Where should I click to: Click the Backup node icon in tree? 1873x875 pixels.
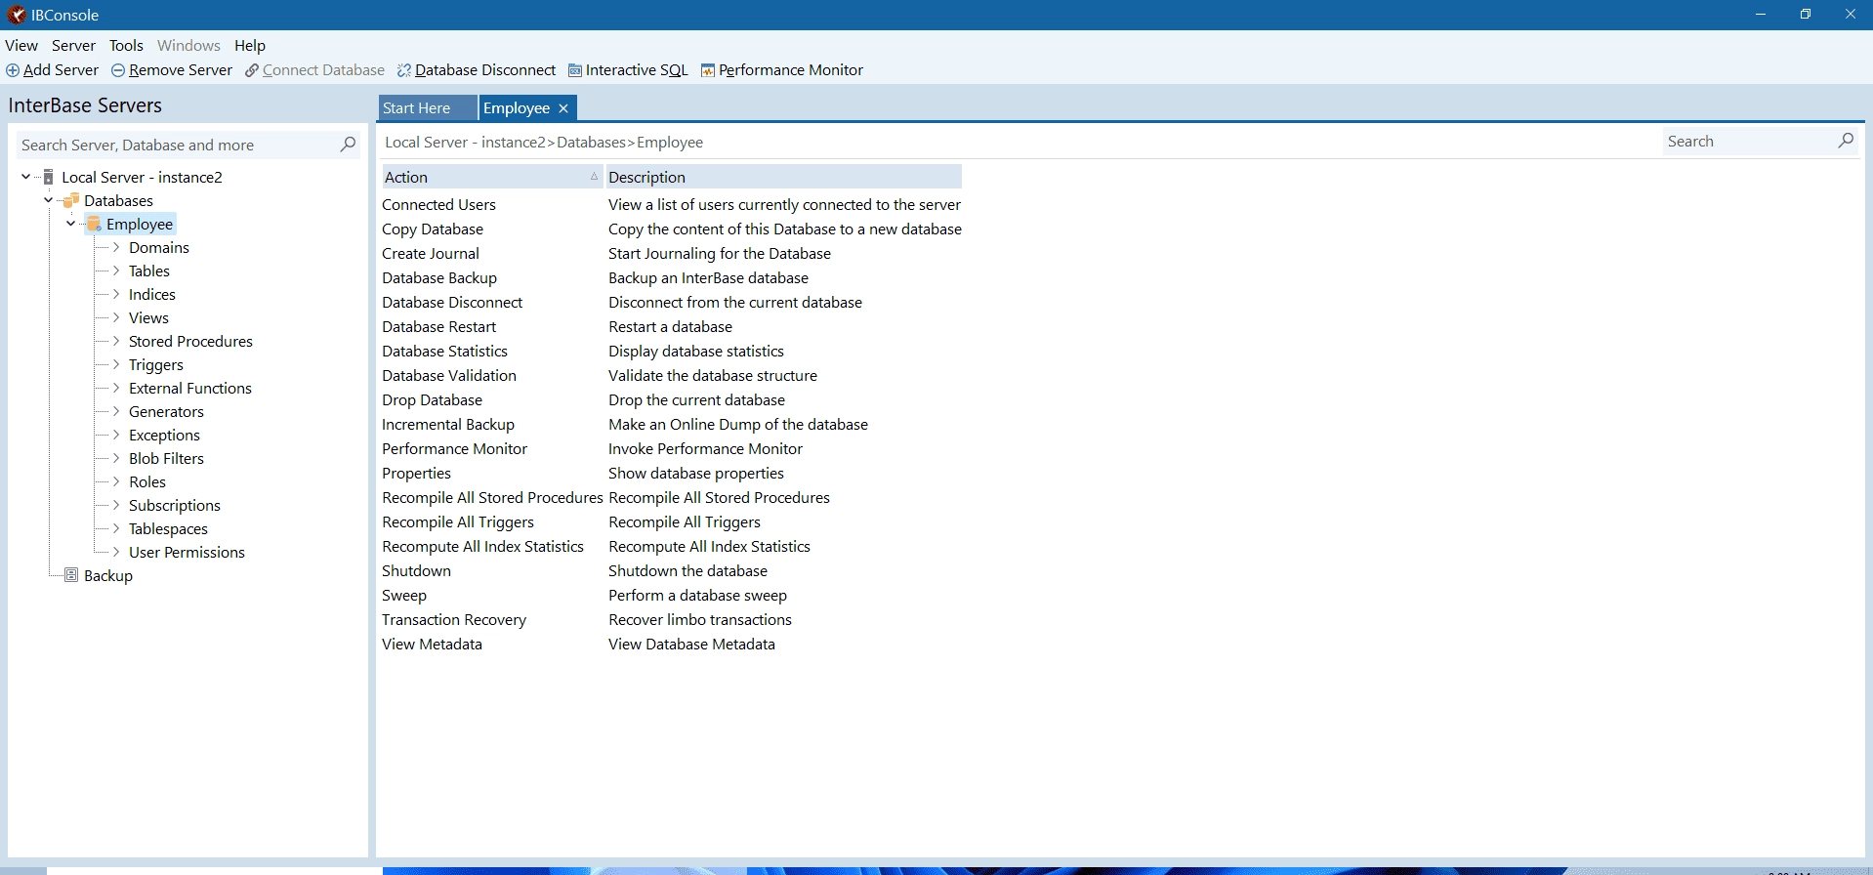71,575
